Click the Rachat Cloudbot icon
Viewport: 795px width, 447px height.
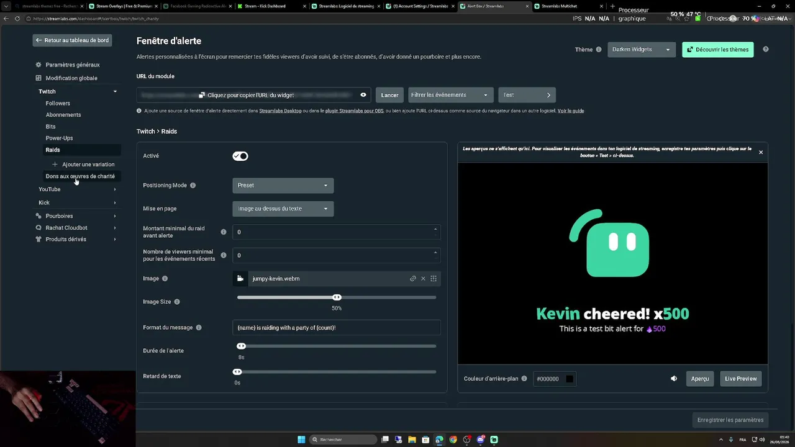pos(39,228)
